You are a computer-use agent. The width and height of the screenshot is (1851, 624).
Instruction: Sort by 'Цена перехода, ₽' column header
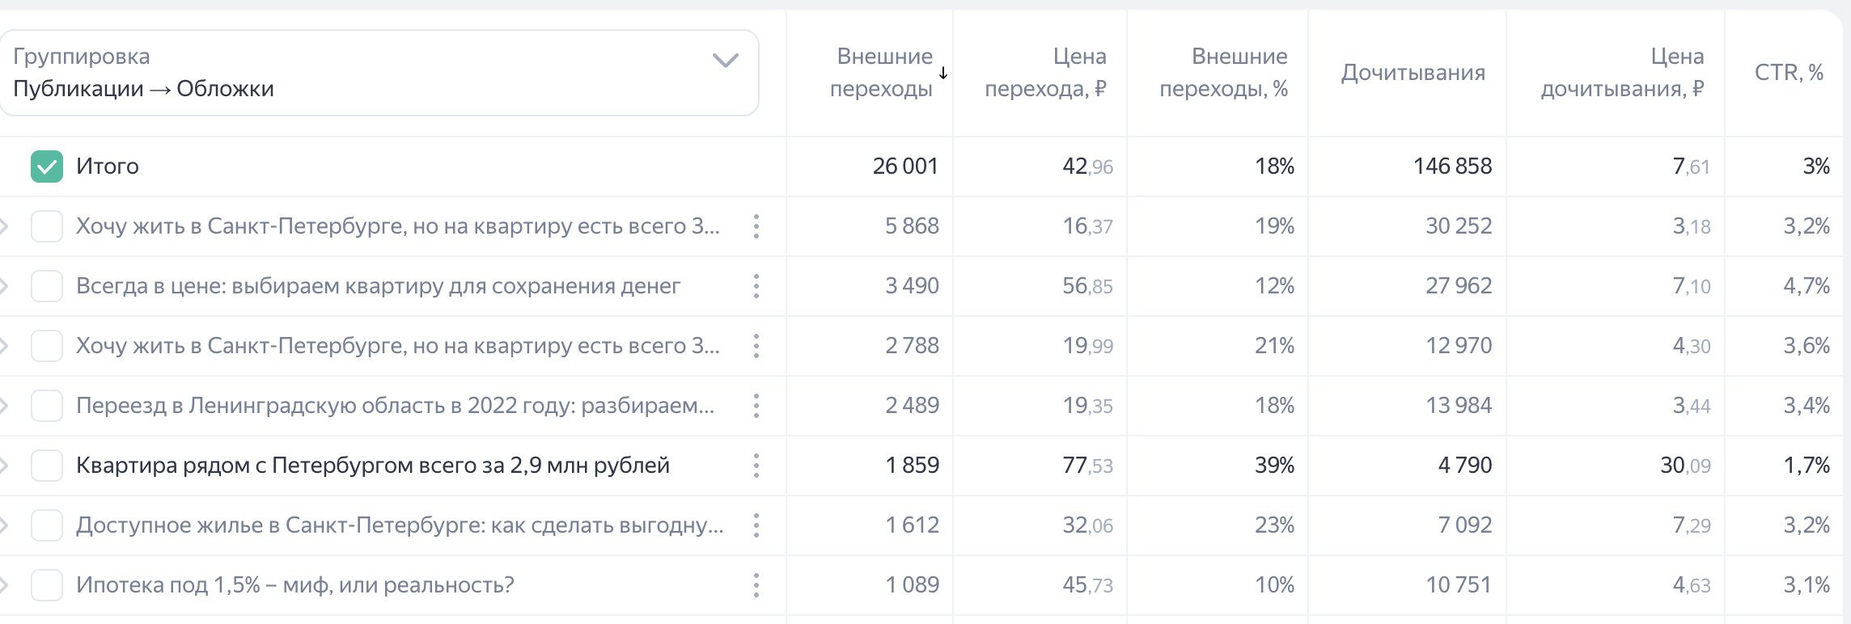[x=1045, y=73]
